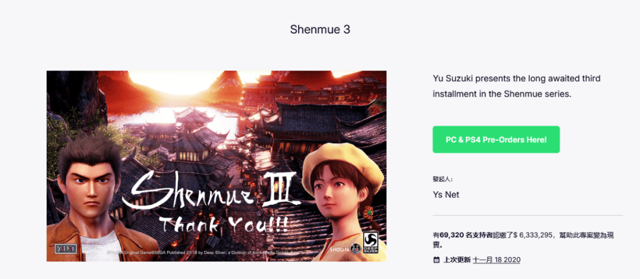
Task: Click the 發起人 label
Action: [443, 179]
